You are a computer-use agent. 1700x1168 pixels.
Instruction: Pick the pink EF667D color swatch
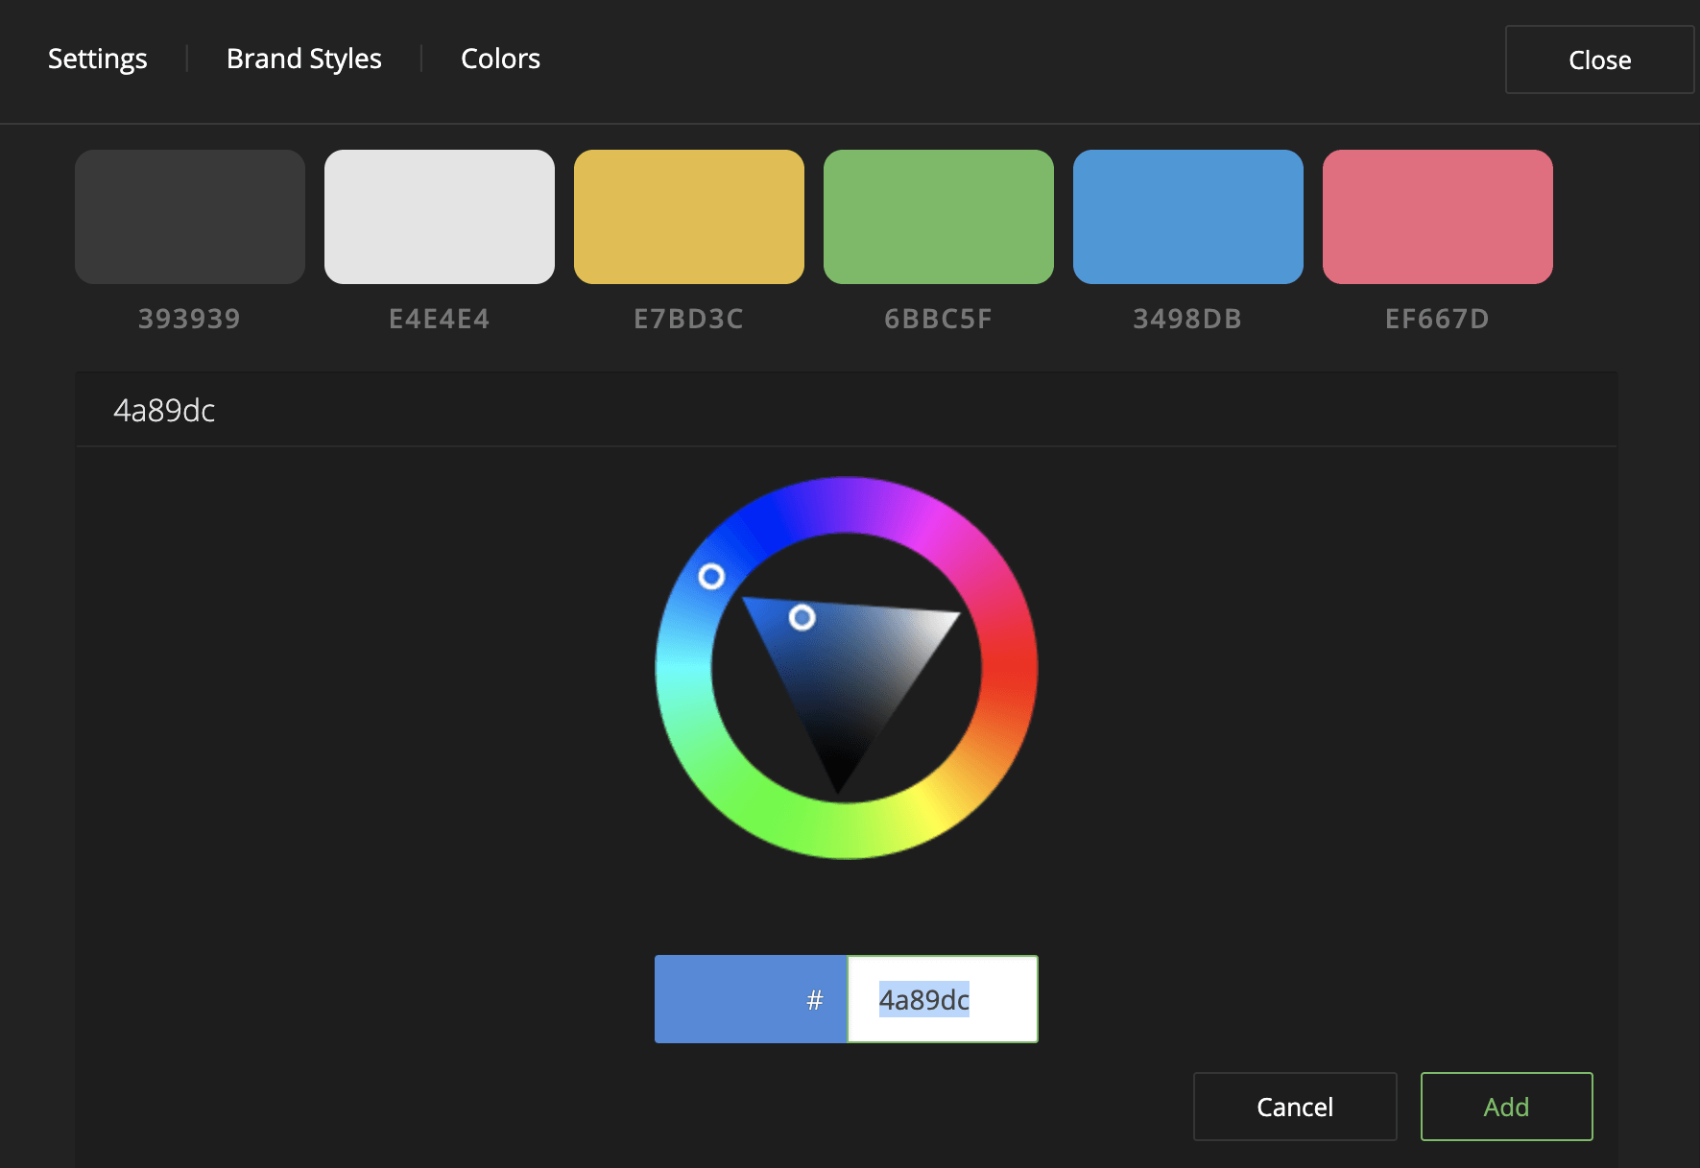(x=1438, y=217)
